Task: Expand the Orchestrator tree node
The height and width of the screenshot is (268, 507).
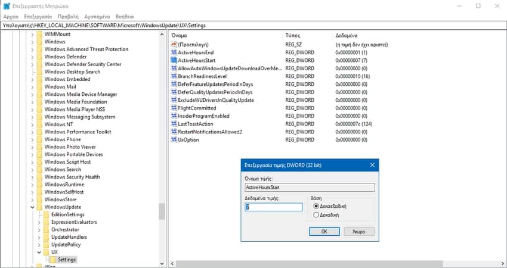Action: pos(39,229)
